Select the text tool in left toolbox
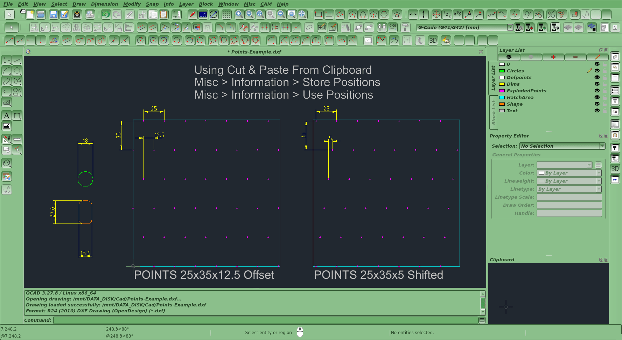 [7, 116]
